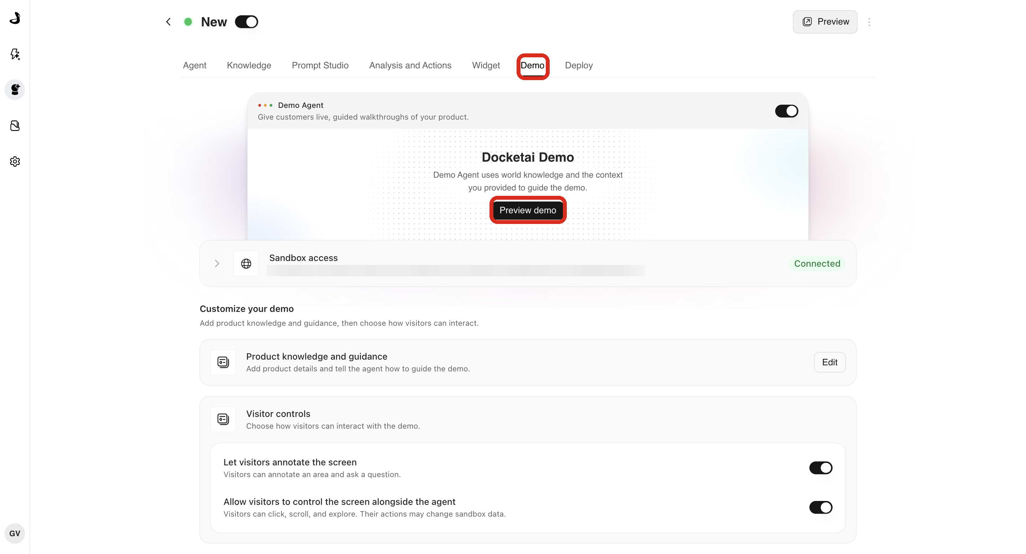
Task: Click the Visitor controls icon
Action: [223, 419]
